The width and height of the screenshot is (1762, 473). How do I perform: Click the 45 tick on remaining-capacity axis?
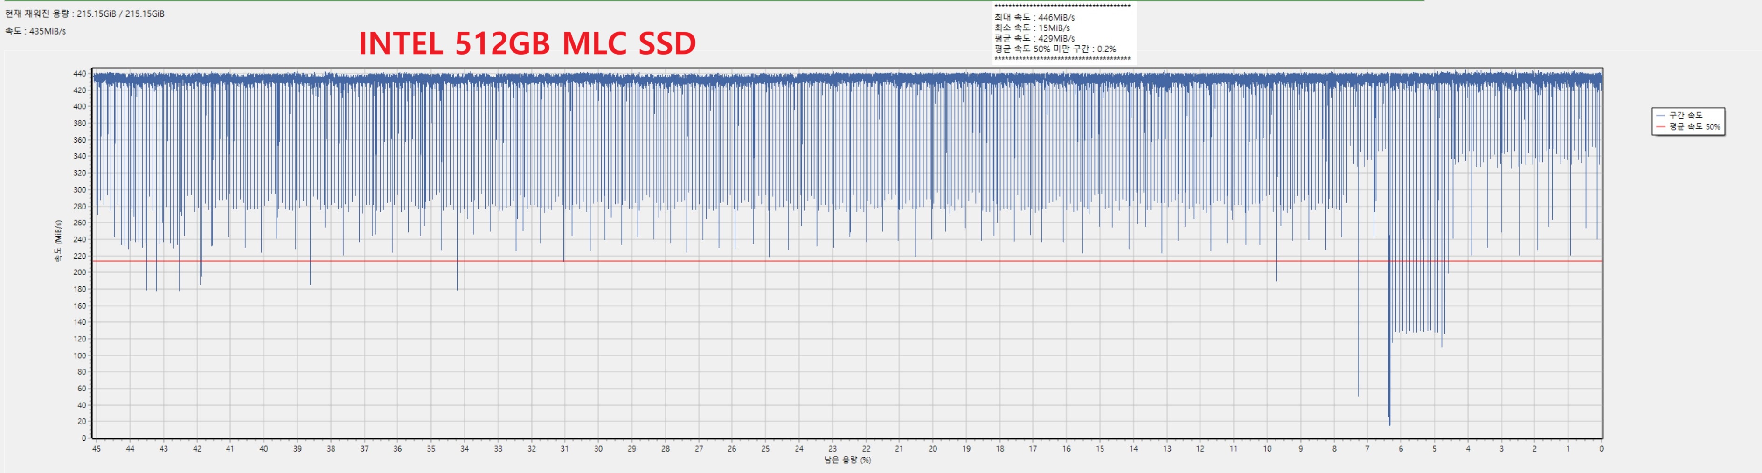(x=97, y=449)
